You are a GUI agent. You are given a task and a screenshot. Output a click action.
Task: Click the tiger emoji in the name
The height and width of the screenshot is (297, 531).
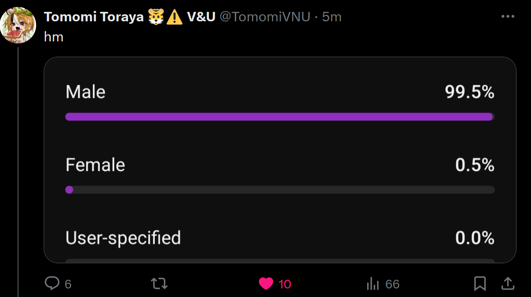[x=156, y=17]
